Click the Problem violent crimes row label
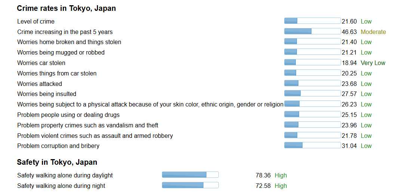This screenshot has height=192, width=393. (x=95, y=136)
